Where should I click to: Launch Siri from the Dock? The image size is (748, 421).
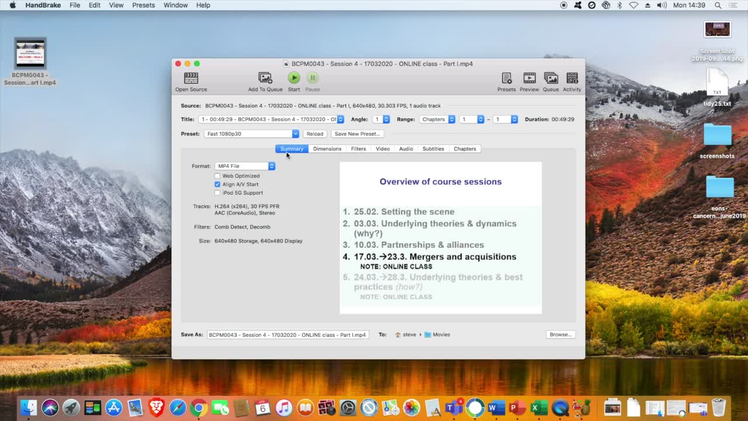[50, 408]
